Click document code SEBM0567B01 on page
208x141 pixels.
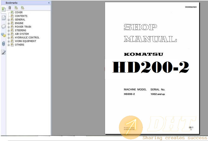(191, 7)
